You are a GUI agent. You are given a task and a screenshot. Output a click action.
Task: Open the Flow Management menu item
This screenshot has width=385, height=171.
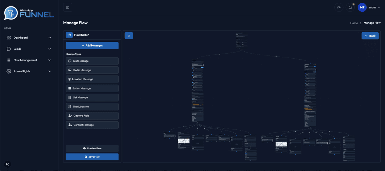[29, 60]
